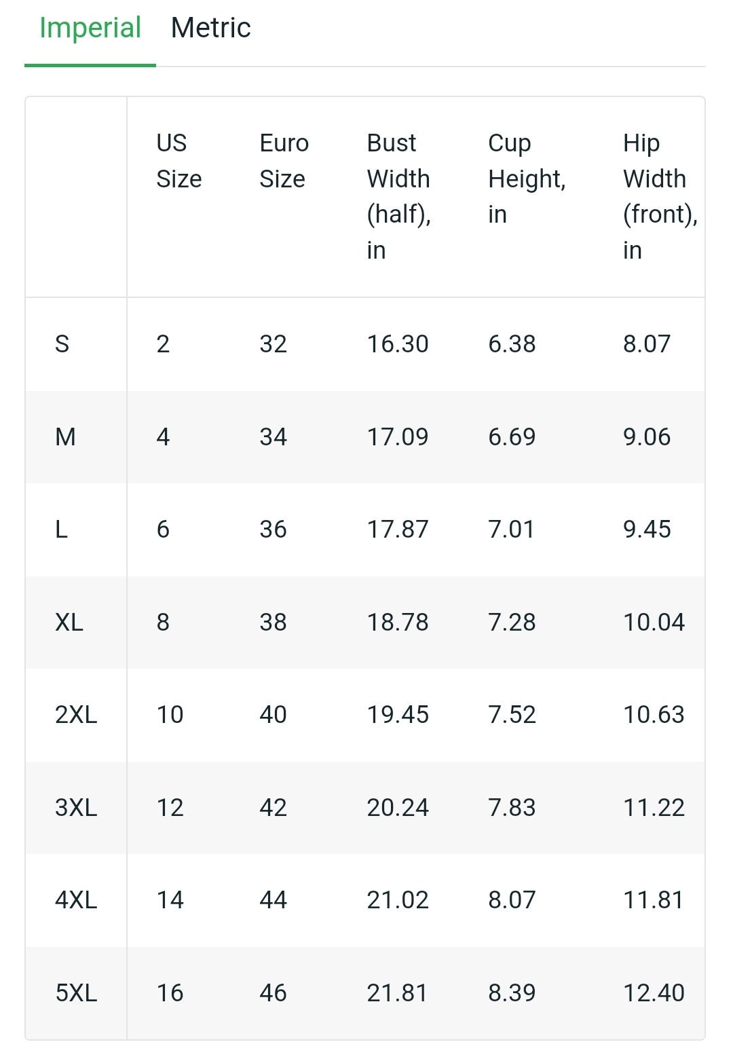Screen dimensions: 733x1059
Task: Select the XL size row label
Action: click(x=69, y=622)
